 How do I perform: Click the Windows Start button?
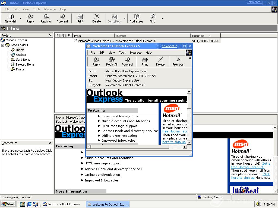[8, 204]
